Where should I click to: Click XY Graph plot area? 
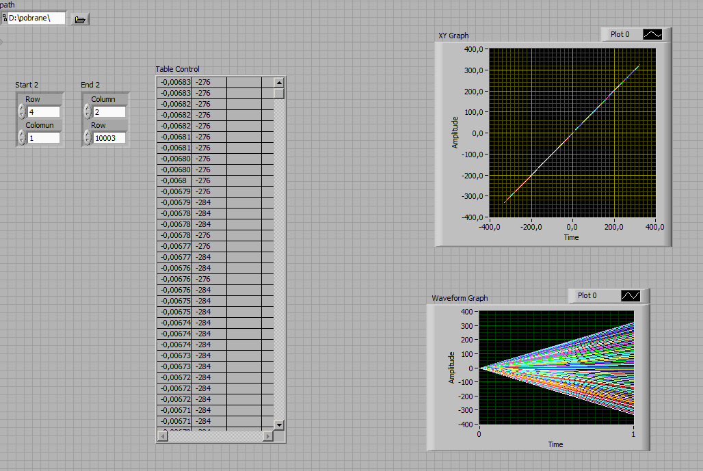572,133
